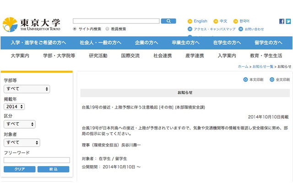Open 企業の方へ menu

[x=146, y=43]
